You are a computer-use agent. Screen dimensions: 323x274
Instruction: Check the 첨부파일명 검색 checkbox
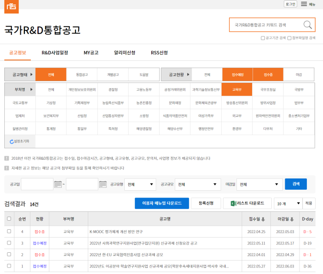pyautogui.click(x=289, y=38)
